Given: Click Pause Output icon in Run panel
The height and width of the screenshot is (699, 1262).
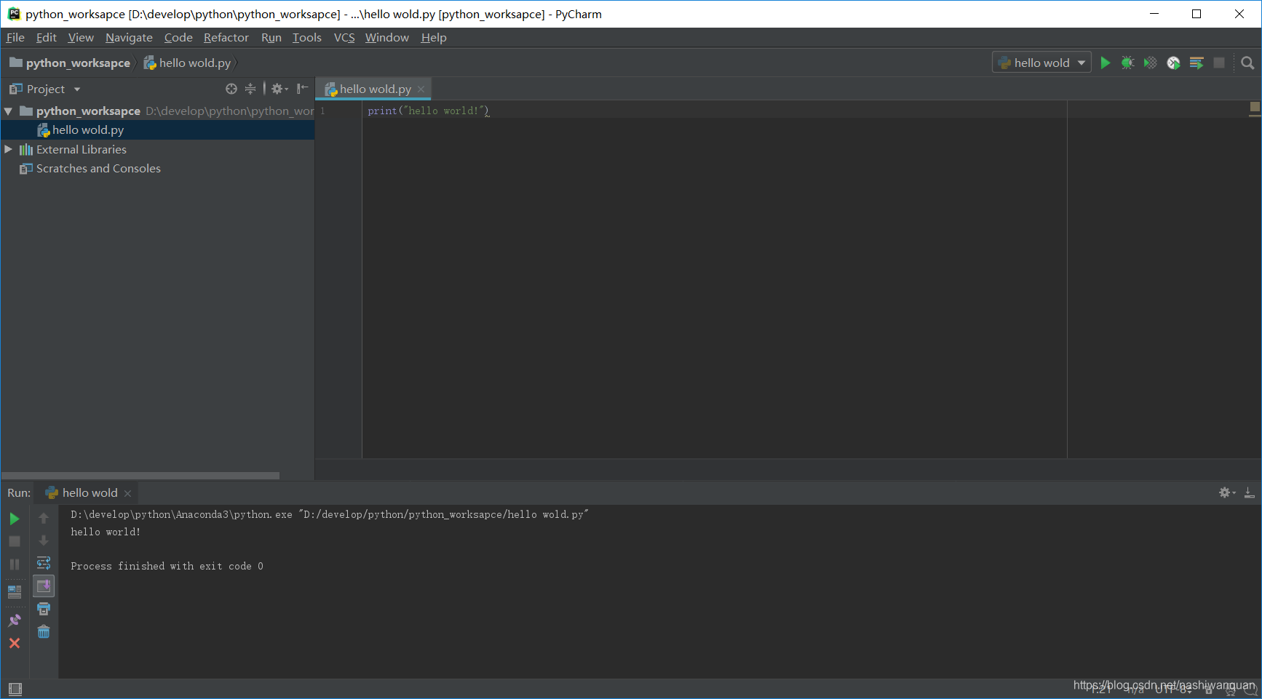Looking at the screenshot, I should (x=15, y=564).
